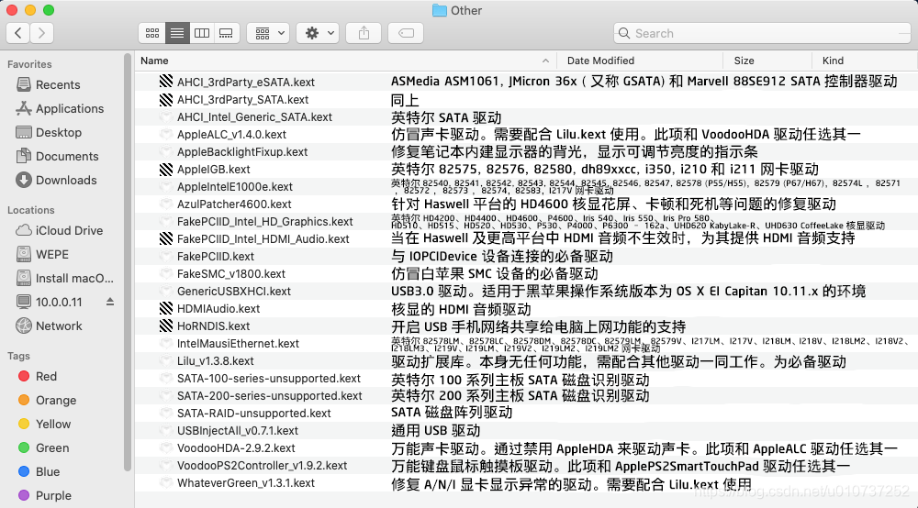Select AHCI_3rdParty_eSATA.kext icon
Image resolution: width=918 pixels, height=508 pixels.
166,82
